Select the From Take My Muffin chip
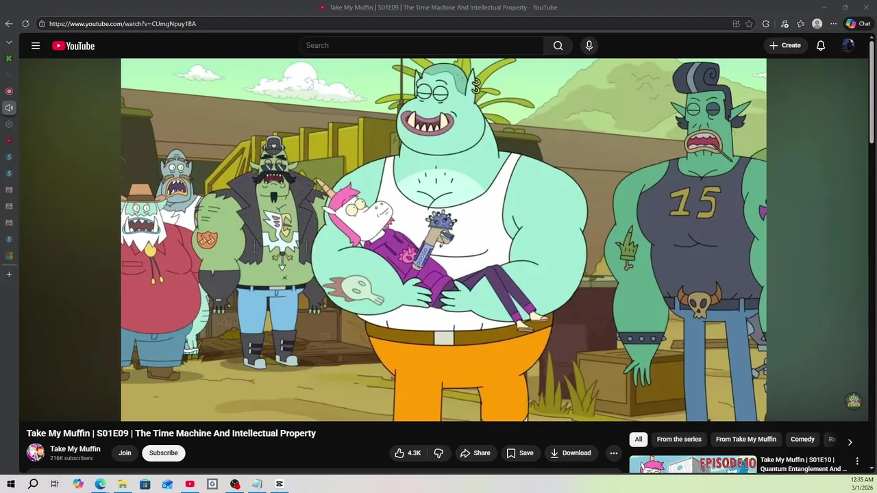The width and height of the screenshot is (877, 493). (x=746, y=440)
